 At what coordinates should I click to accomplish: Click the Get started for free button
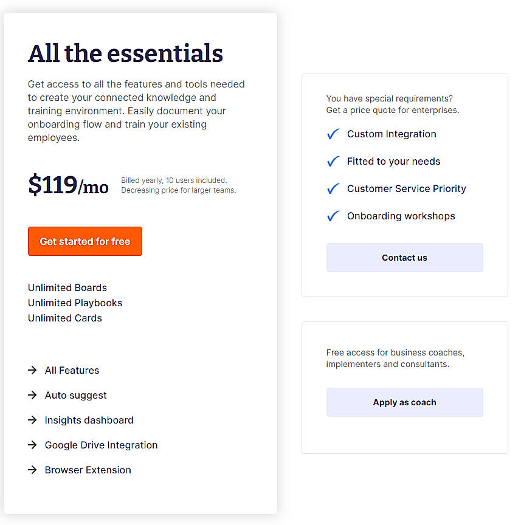pos(85,241)
